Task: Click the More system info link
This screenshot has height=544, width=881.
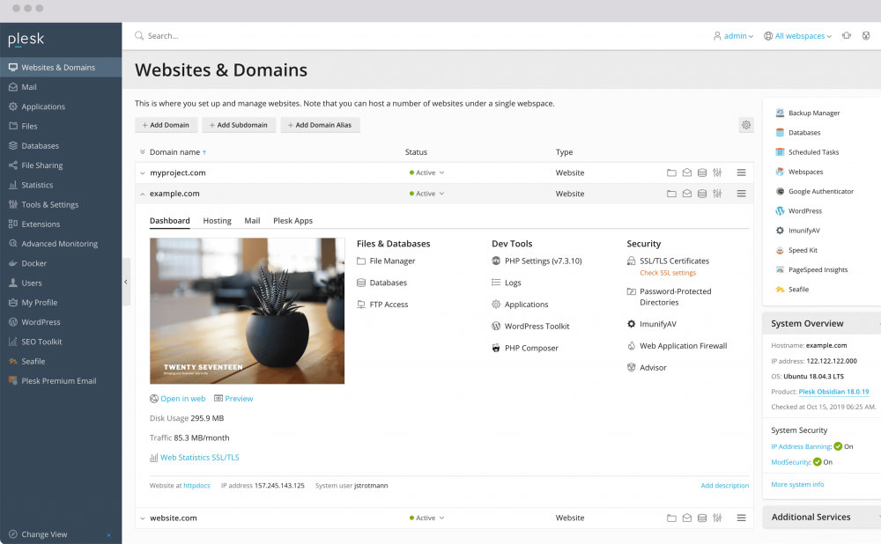Action: click(797, 484)
